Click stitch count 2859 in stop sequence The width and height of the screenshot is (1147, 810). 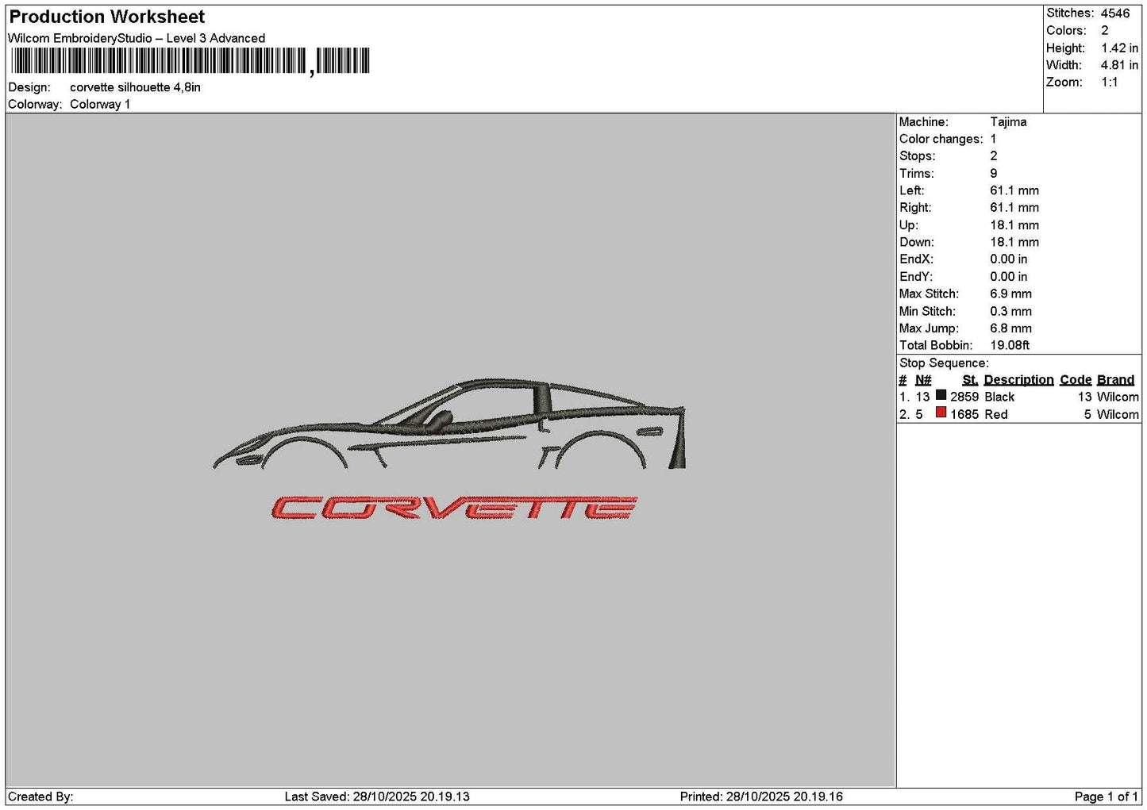964,397
